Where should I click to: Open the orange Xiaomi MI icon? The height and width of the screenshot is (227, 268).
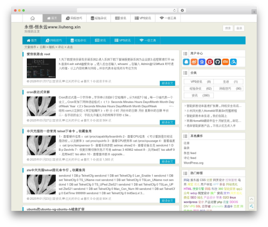(226, 62)
